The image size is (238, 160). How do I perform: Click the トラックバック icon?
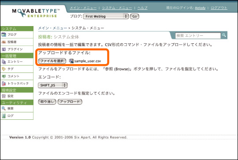tap(4, 84)
